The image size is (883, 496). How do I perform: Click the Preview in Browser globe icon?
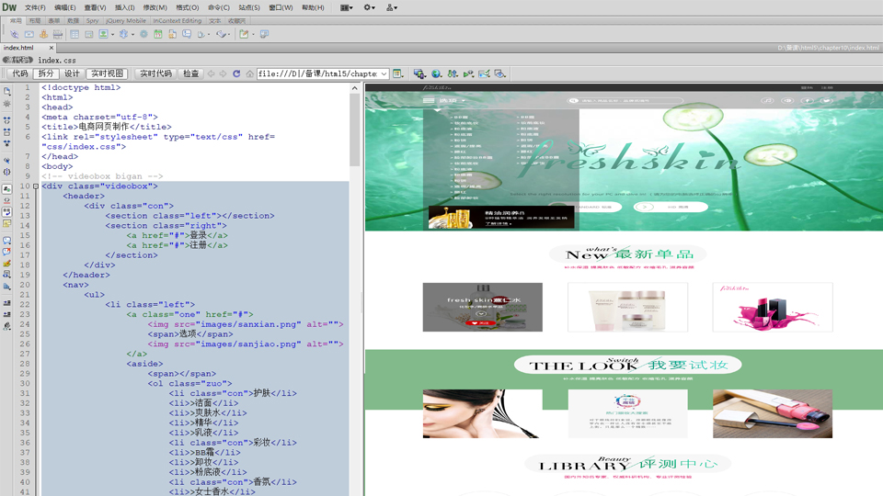(x=436, y=73)
